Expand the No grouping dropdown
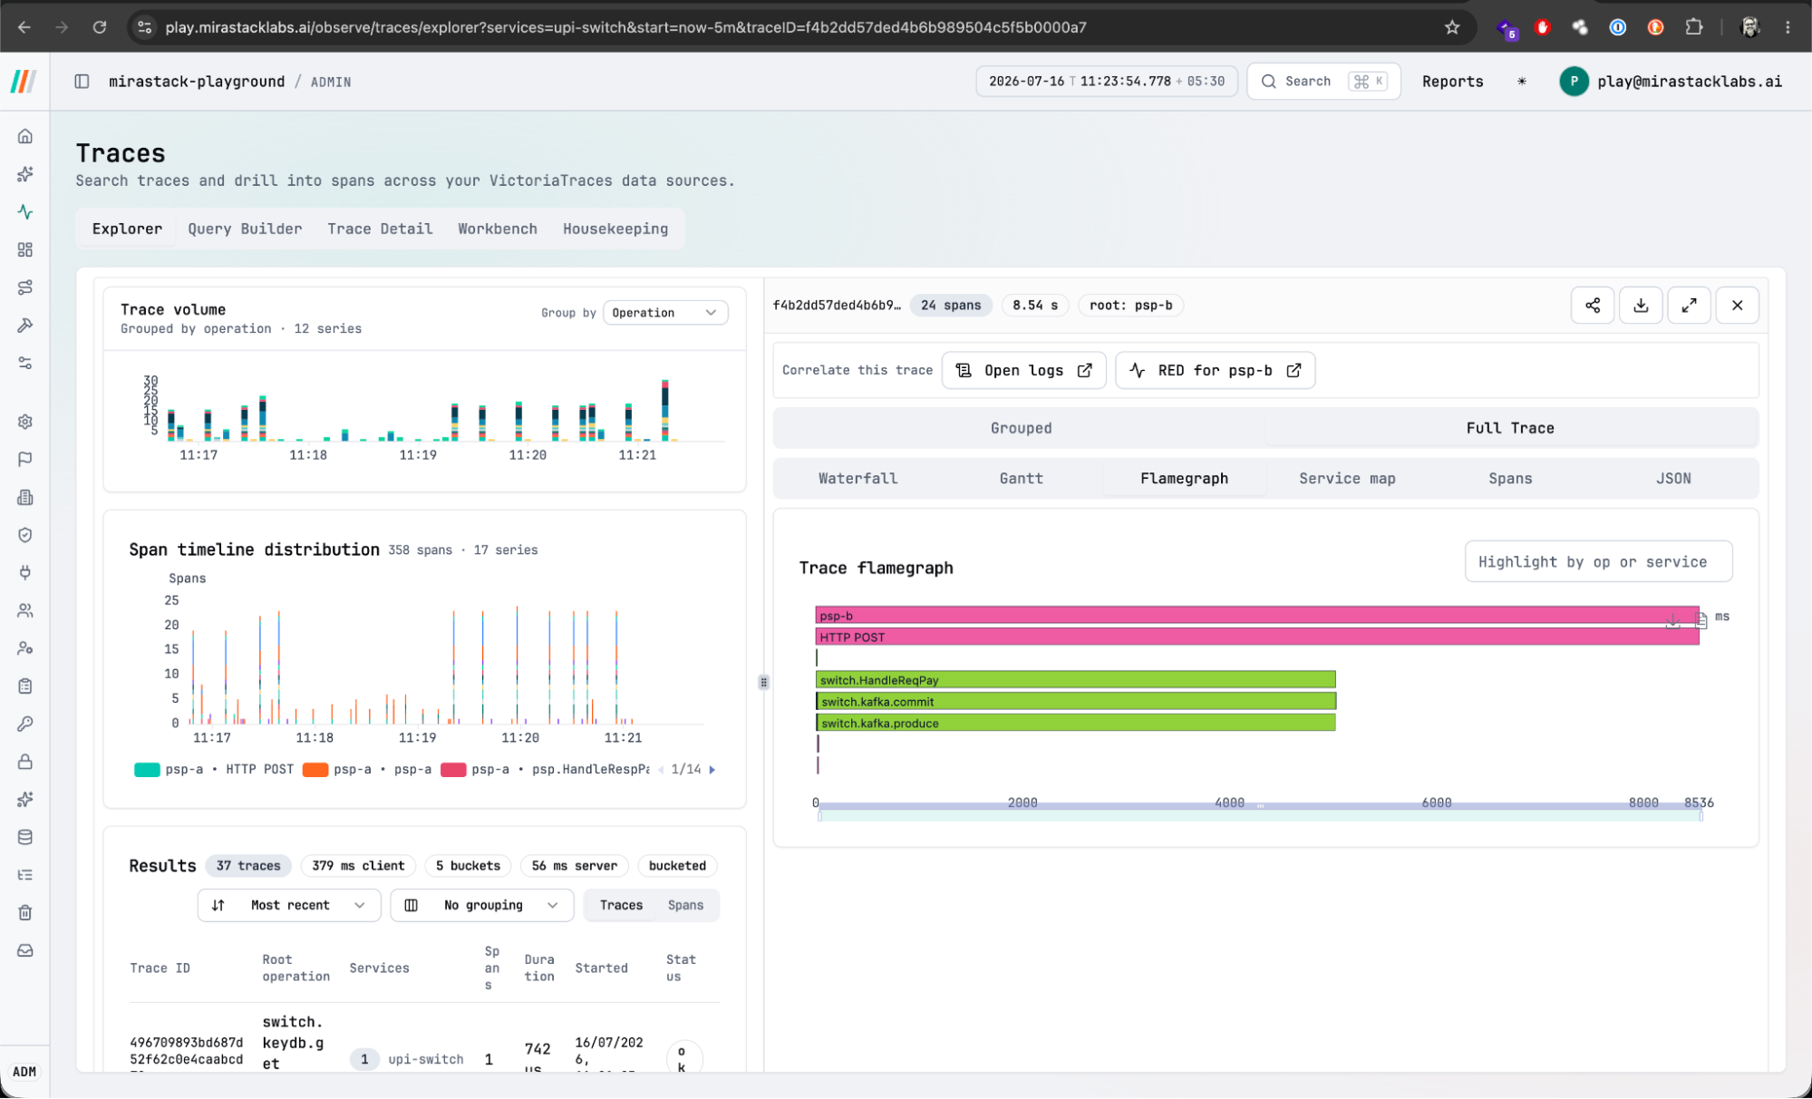 (x=482, y=905)
